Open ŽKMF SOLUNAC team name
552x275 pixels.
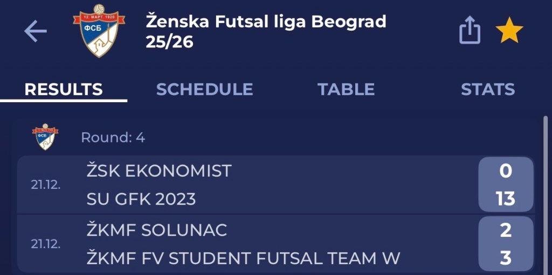[157, 230]
